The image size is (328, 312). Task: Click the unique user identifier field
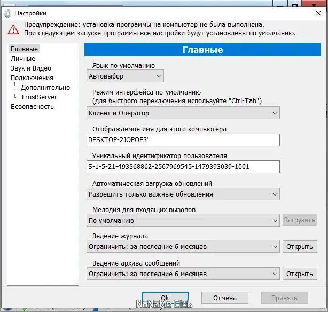pyautogui.click(x=183, y=167)
